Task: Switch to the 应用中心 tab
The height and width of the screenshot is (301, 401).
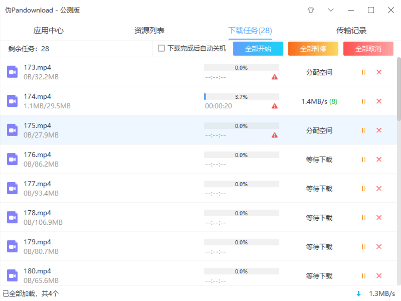Action: [49, 31]
